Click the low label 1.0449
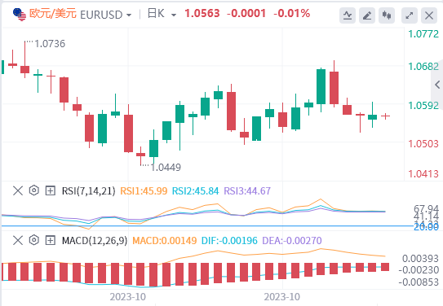 (166, 168)
